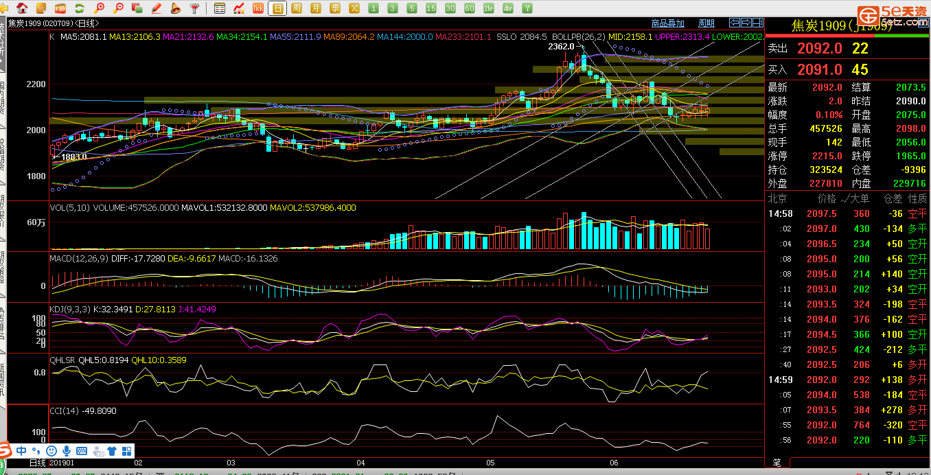Open the filter funnel icon
This screenshot has height=475, width=931.
[x=195, y=8]
